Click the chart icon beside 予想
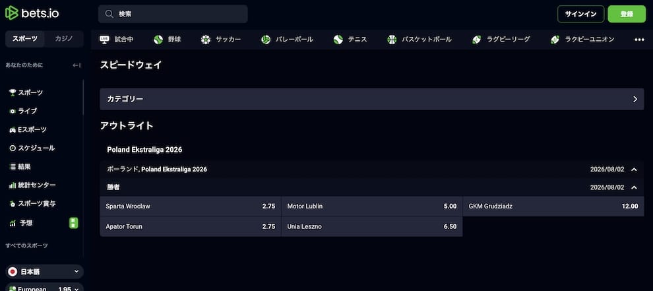Image resolution: width=653 pixels, height=291 pixels. (x=13, y=223)
